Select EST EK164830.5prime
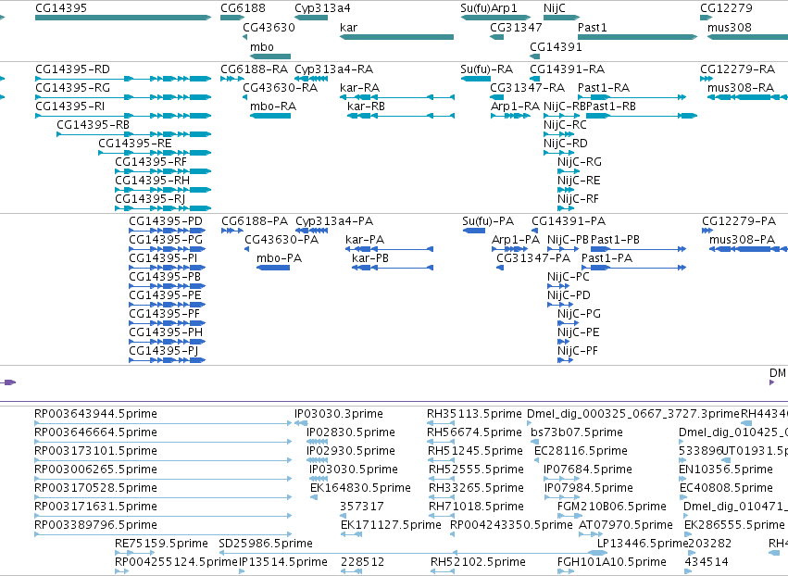Image resolution: width=788 pixels, height=576 pixels. 360,487
